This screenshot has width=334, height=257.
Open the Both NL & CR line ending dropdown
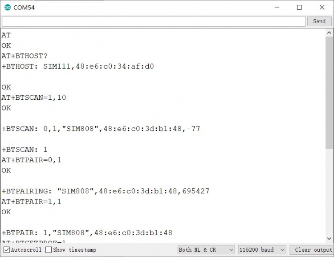coord(206,250)
